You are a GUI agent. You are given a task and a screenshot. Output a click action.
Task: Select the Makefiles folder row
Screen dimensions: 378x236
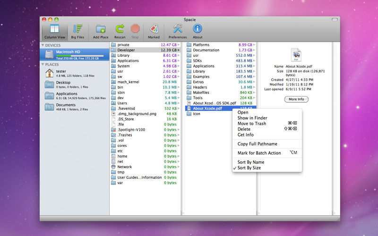(221, 93)
